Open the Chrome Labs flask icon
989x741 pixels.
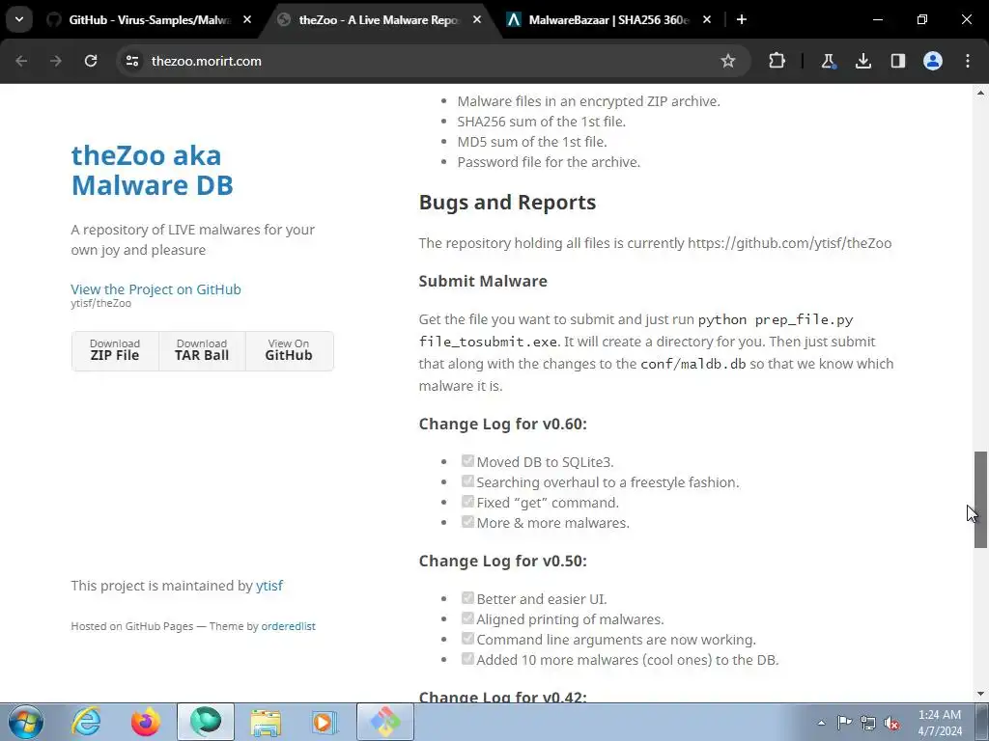pos(828,61)
